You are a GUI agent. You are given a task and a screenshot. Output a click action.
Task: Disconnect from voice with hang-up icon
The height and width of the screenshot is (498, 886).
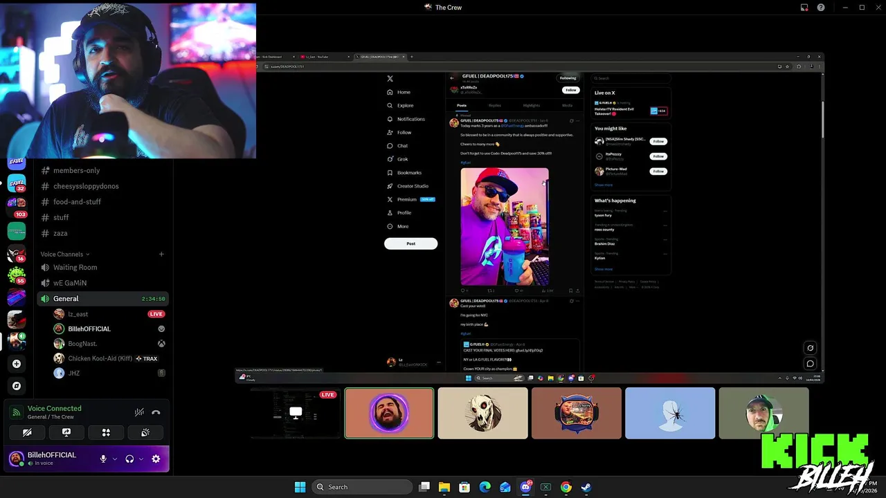(156, 412)
